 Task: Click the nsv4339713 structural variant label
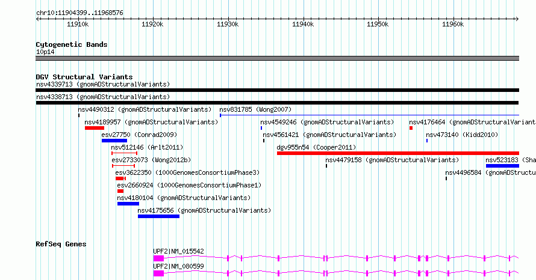103,84
